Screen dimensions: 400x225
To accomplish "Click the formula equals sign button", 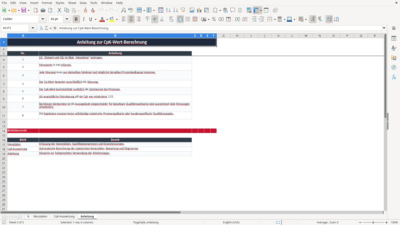I will 55,28.
